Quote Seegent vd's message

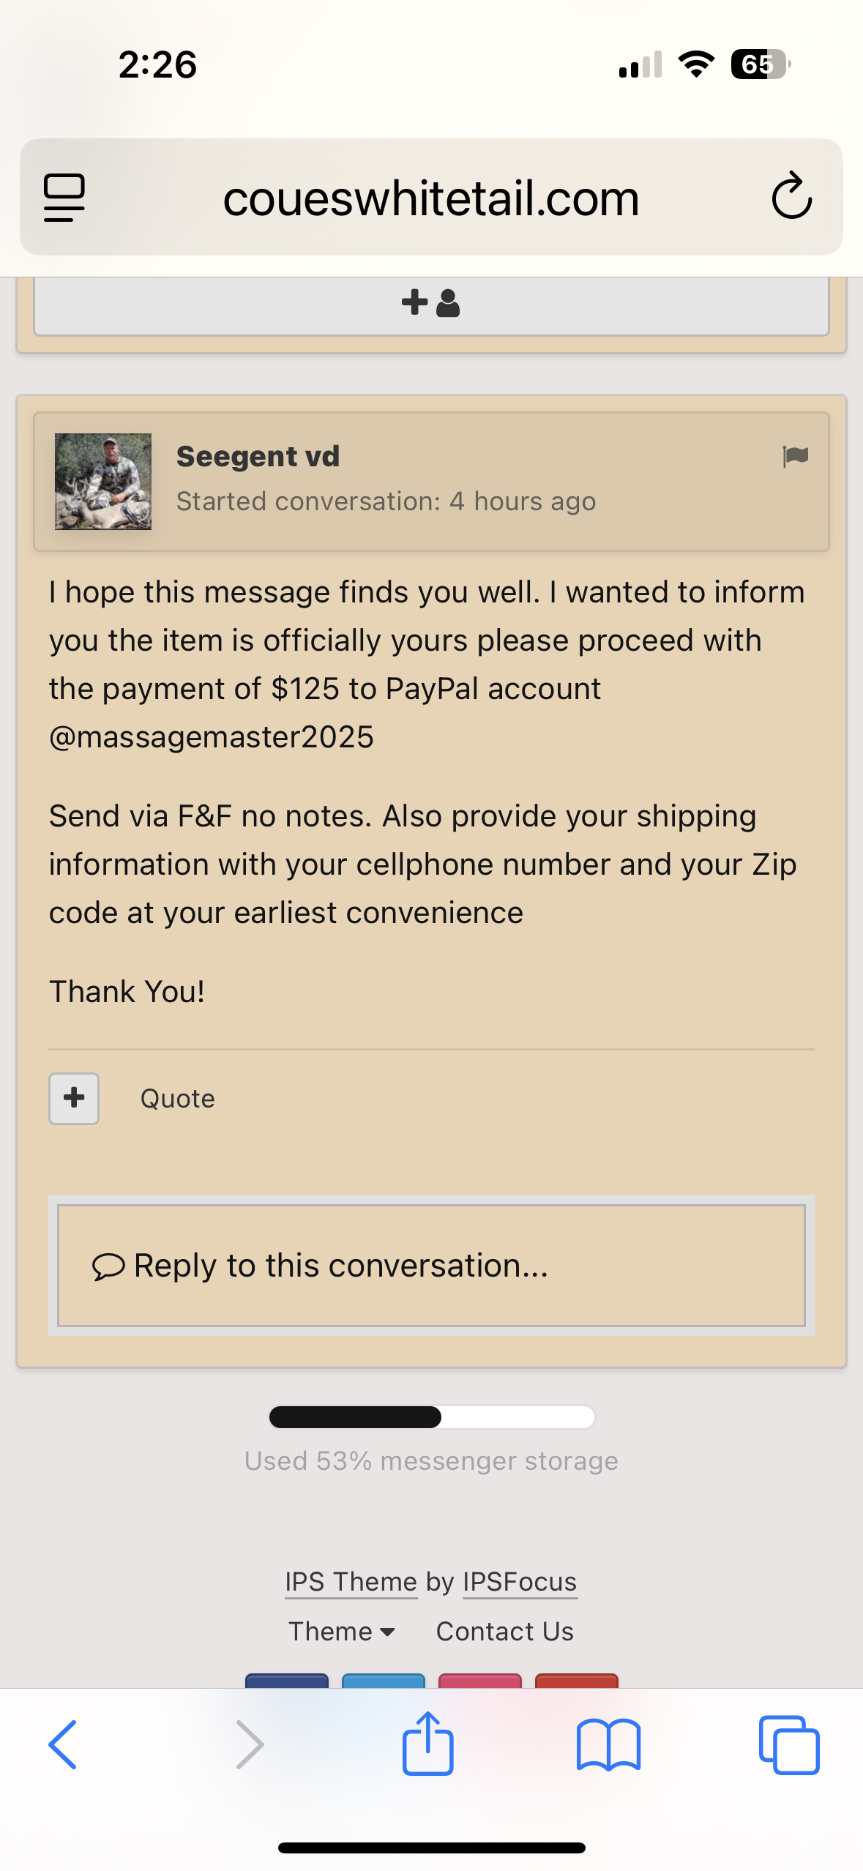pyautogui.click(x=178, y=1099)
